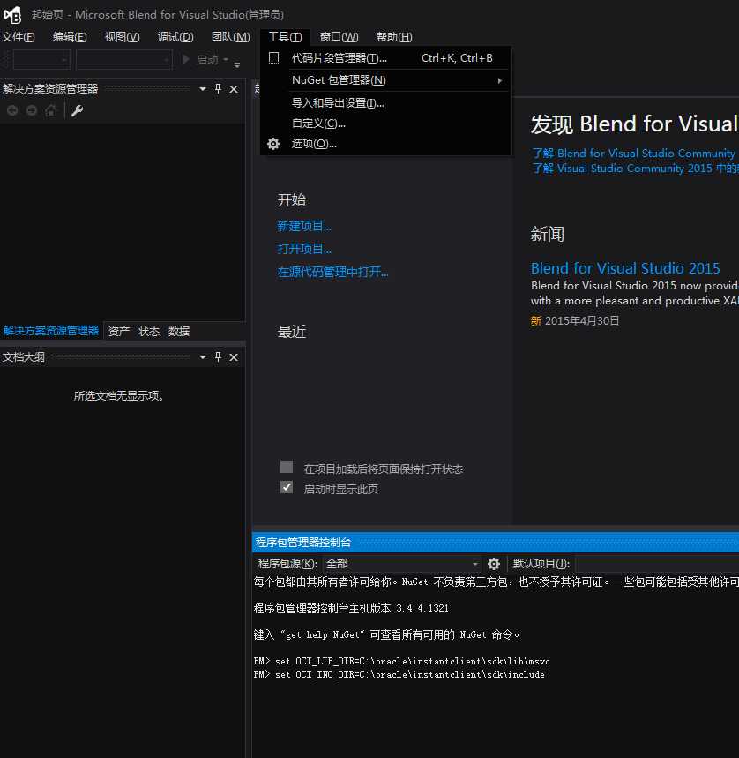Open the 解决方案资源管理器 window position dropdown

(203, 88)
